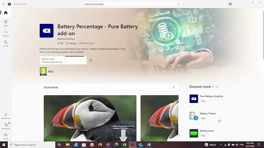
Task: Open the Gaming section
Action: pyautogui.click(x=6, y=33)
